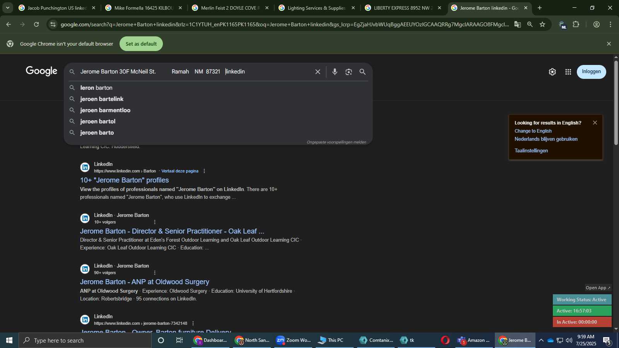Click Windows taskbar search box
The width and height of the screenshot is (619, 348).
click(85, 340)
